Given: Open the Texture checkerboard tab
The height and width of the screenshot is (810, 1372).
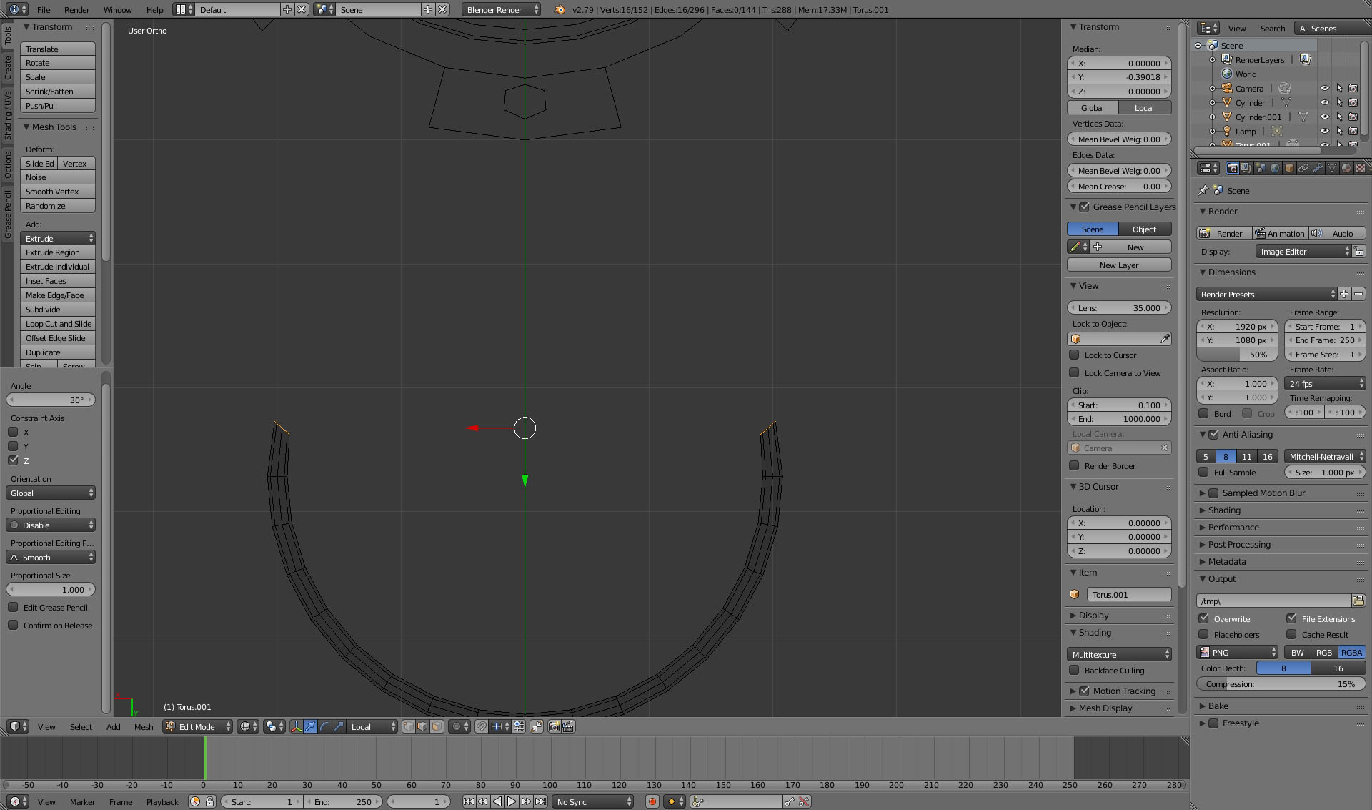Looking at the screenshot, I should tap(1361, 168).
